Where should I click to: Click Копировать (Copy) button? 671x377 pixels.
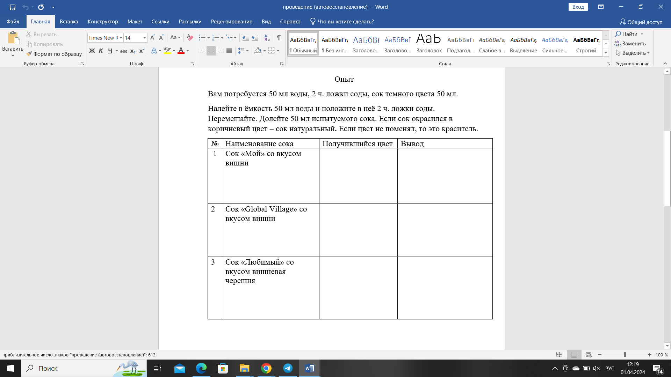point(44,44)
